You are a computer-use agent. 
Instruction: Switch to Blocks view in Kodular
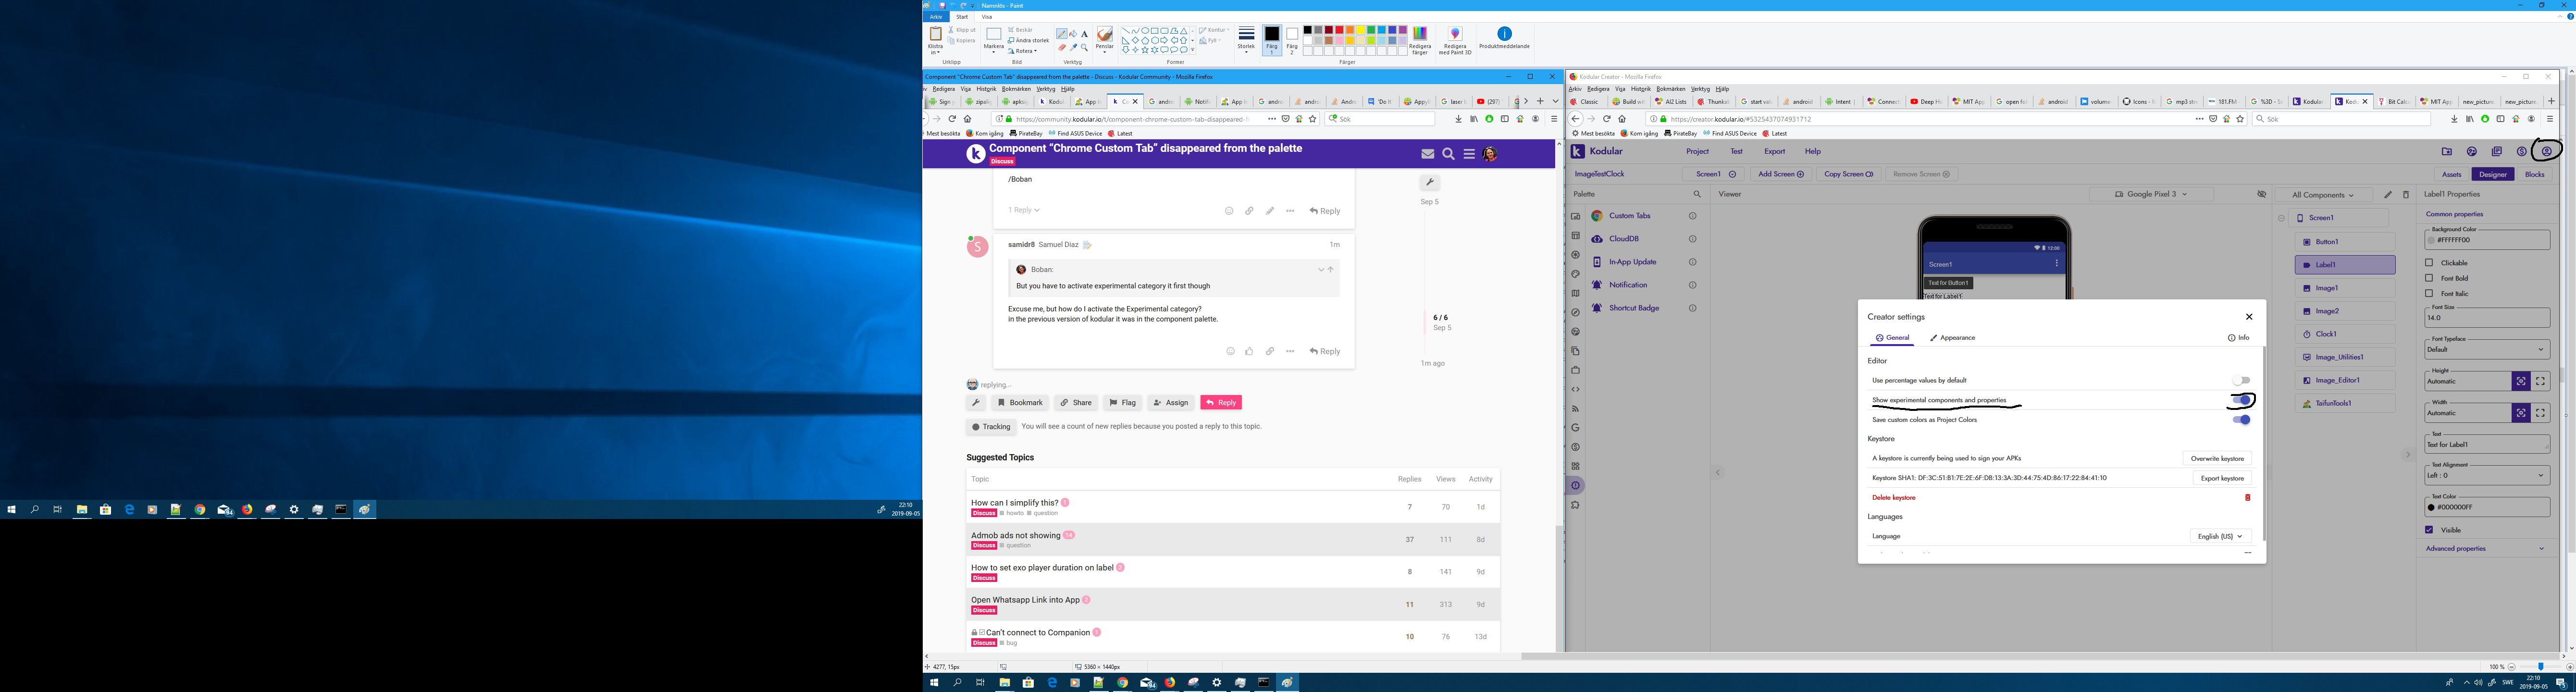[x=2534, y=174]
